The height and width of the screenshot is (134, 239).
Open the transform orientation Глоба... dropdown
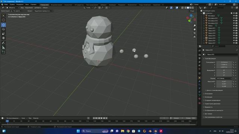pyautogui.click(x=88, y=7)
